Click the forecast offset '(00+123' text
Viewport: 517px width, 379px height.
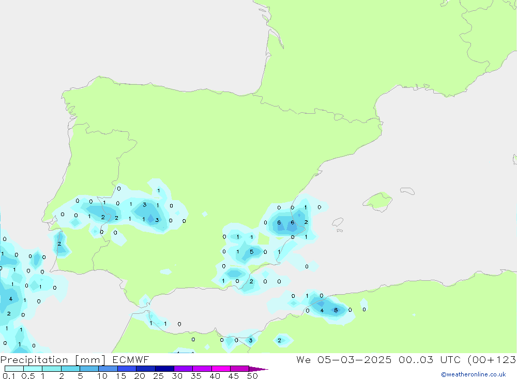492,360
